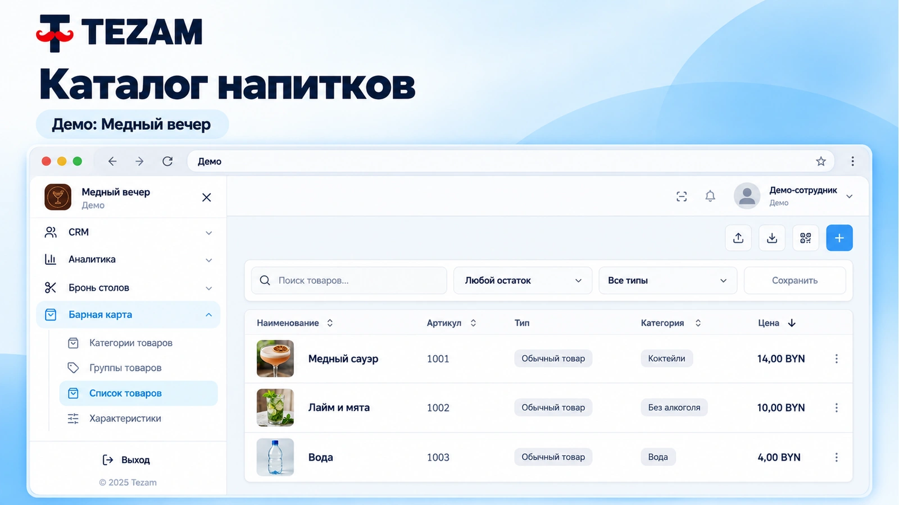Viewport: 899px width, 505px height.
Task: Sort by Цена column header
Action: pos(777,323)
